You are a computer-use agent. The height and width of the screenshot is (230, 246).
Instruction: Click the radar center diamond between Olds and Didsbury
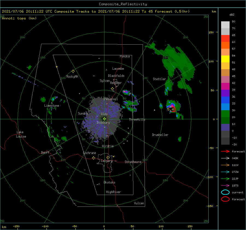[x=104, y=119]
